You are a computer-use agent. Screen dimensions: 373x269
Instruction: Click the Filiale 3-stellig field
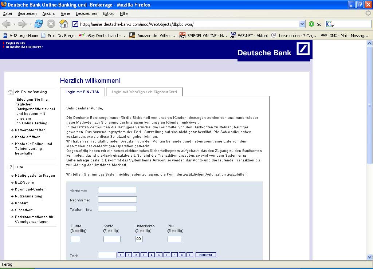click(x=75, y=239)
